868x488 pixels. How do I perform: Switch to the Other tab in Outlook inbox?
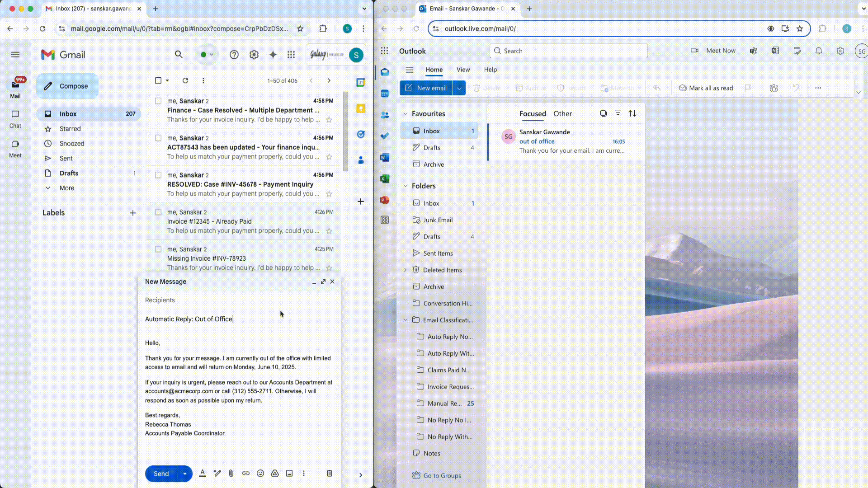point(562,113)
